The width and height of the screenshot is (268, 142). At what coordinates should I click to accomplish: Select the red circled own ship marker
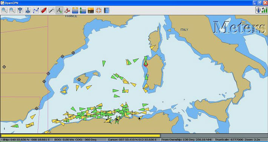click(146, 64)
